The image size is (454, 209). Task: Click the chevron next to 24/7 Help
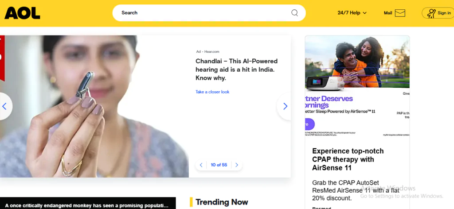365,13
